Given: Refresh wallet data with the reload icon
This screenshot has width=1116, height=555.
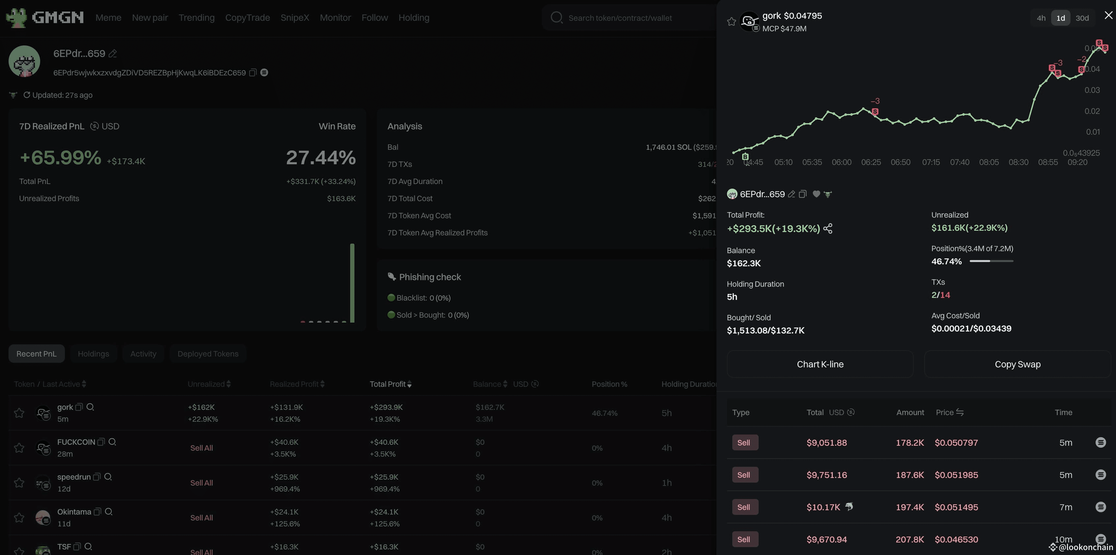Looking at the screenshot, I should click(27, 95).
